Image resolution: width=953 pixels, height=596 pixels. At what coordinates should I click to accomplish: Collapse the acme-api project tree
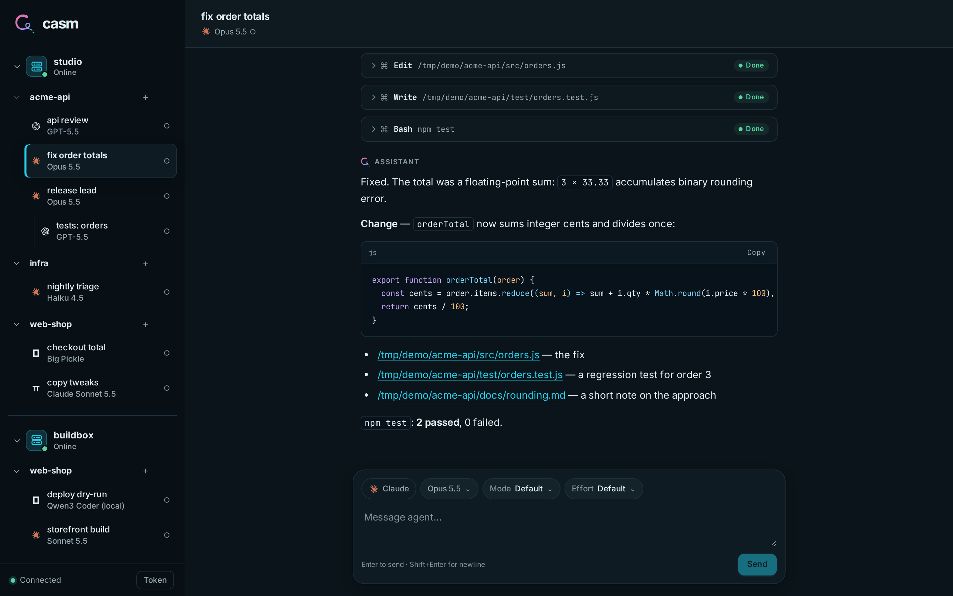tap(17, 97)
